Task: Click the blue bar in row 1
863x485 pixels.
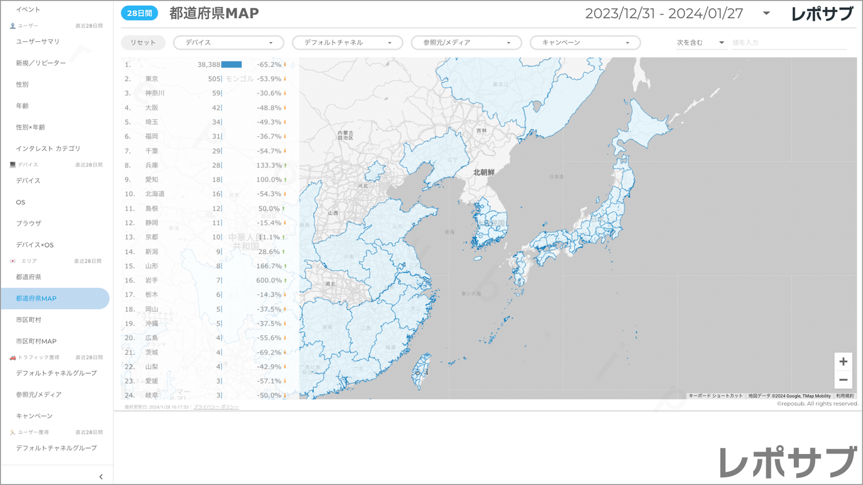Action: point(232,64)
